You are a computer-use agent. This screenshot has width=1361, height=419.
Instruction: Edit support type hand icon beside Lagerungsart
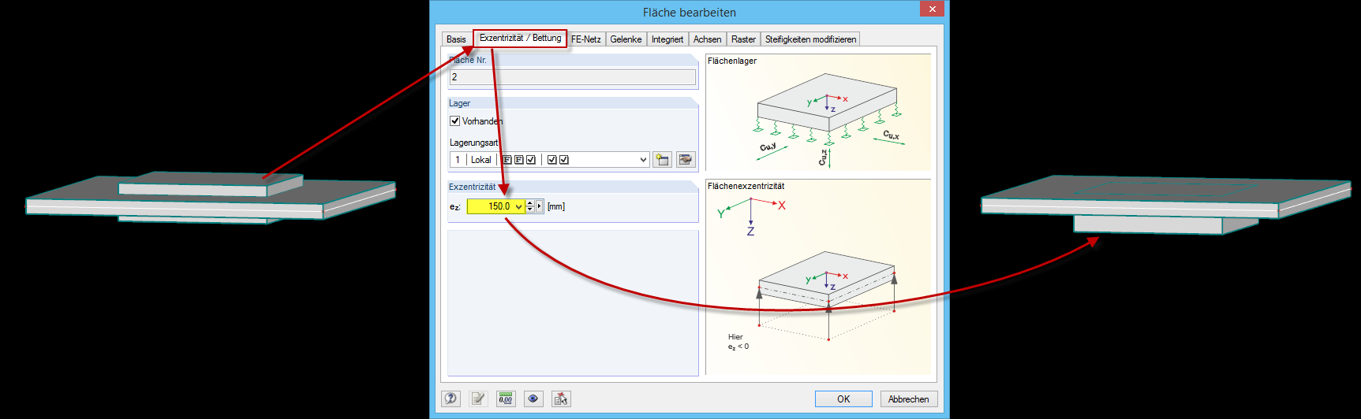tap(686, 160)
